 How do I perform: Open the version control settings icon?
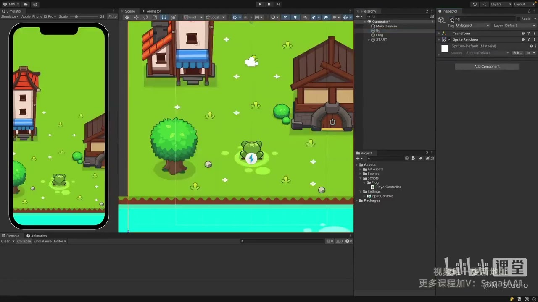pos(35,4)
